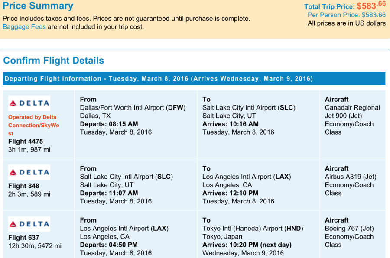Click the Dallas/Fort Worth Intl Airport (DFW) text
390x258 pixels.
click(133, 108)
